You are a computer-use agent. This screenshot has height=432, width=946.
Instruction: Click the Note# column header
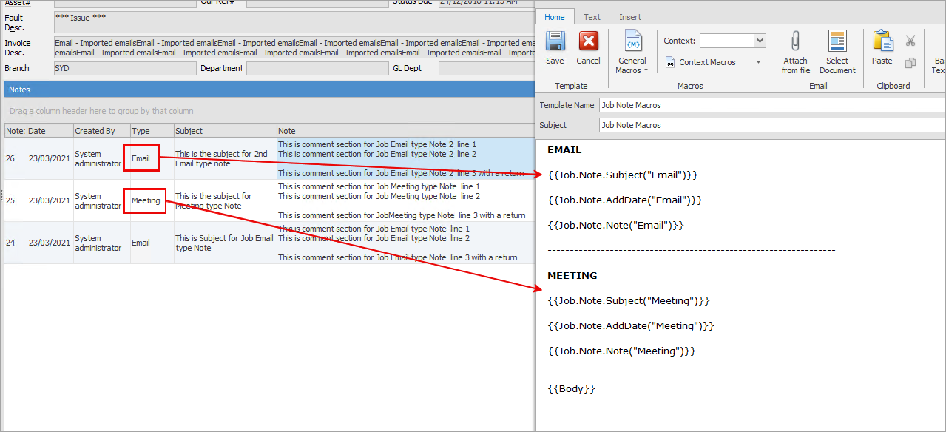[x=16, y=131]
